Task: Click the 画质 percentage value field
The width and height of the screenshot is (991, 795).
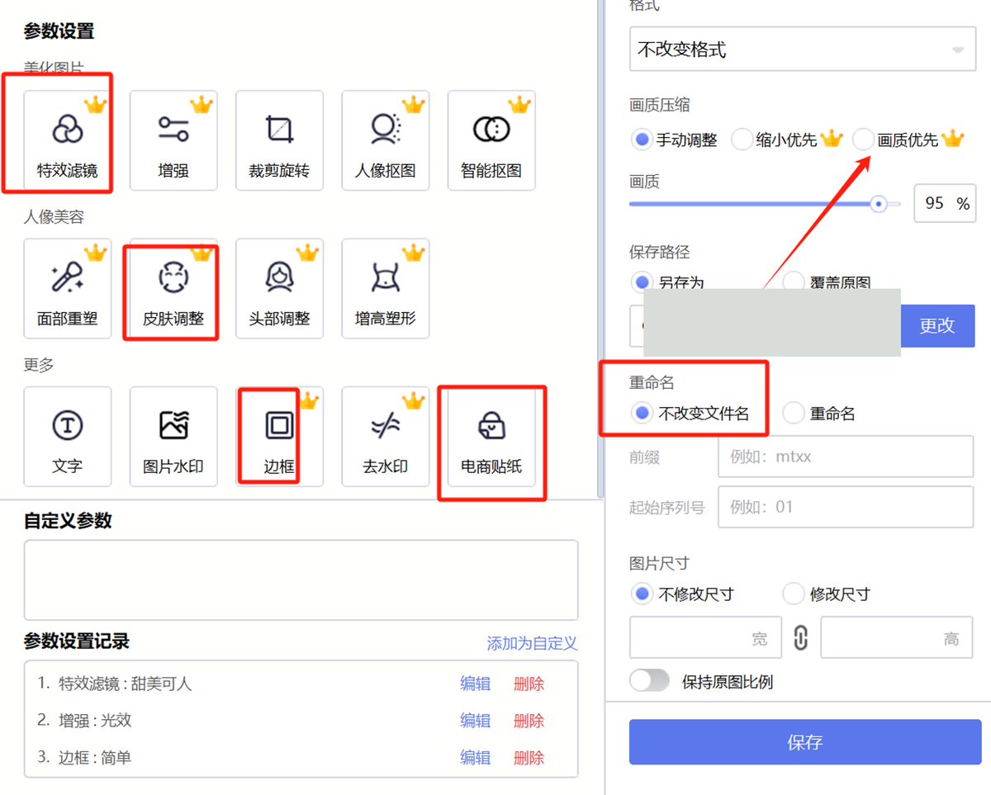Action: pyautogui.click(x=945, y=203)
